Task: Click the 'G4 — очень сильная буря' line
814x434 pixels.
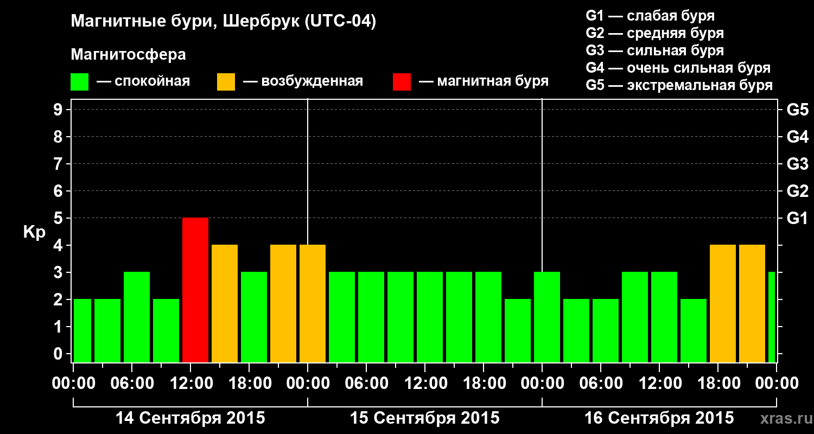Action: click(678, 68)
